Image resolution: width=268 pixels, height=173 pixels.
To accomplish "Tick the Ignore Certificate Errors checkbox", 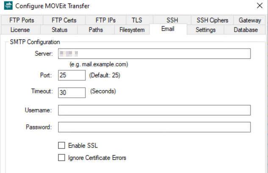I will point(61,158).
